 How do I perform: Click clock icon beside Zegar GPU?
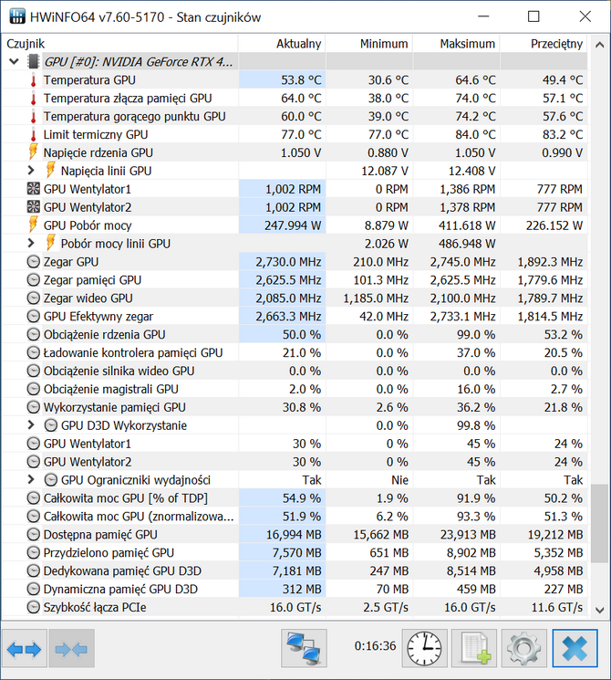click(x=34, y=262)
